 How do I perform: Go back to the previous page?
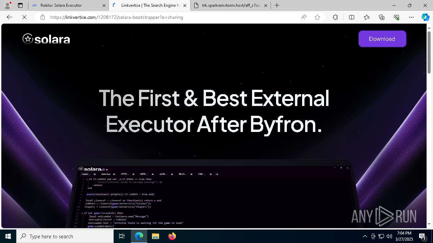click(9, 17)
